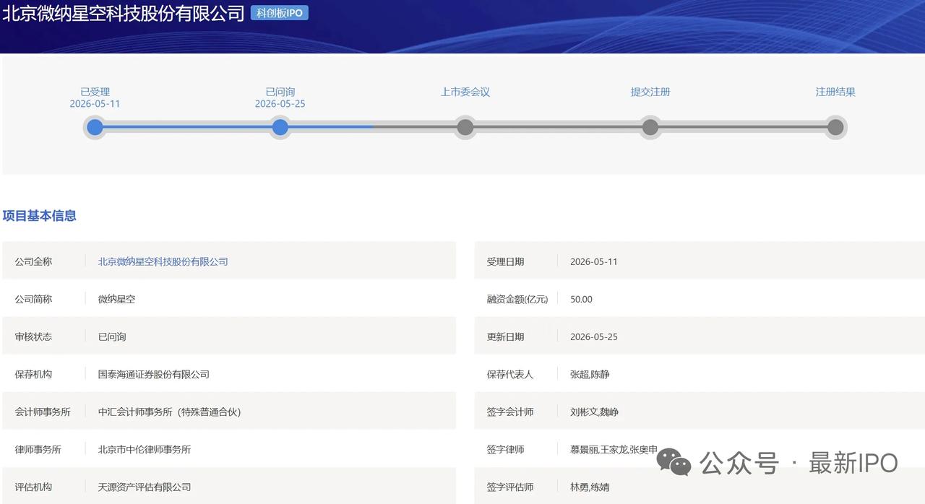
Task: Click the 受理日期 value 2026-05-11
Action: coord(594,261)
